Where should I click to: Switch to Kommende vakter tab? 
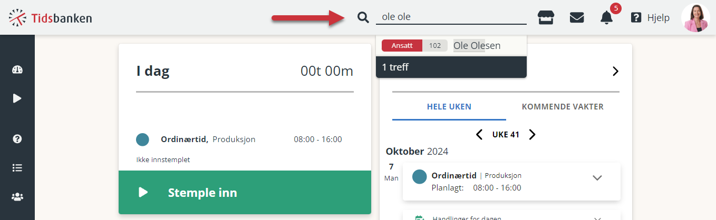pos(563,107)
